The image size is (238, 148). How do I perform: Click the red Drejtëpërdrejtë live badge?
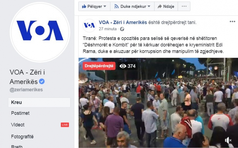pyautogui.click(x=99, y=66)
